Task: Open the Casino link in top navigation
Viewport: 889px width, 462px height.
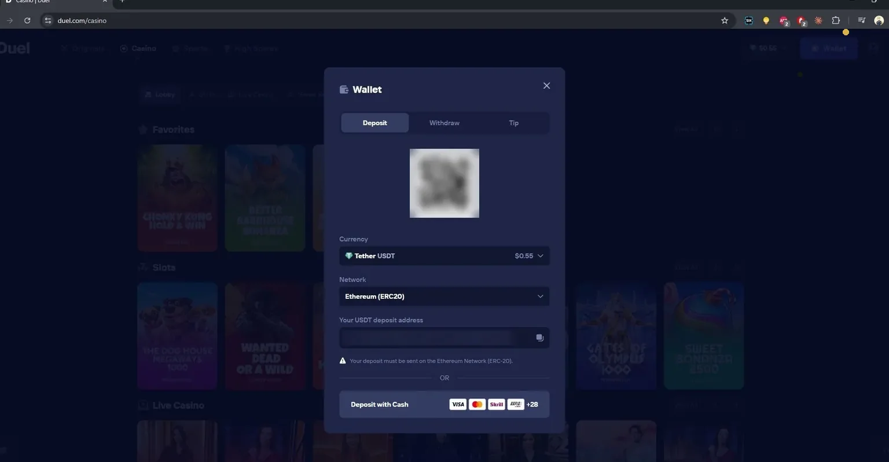Action: [138, 48]
